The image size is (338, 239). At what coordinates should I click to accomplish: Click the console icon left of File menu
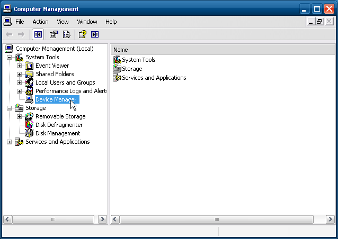[x=7, y=22]
